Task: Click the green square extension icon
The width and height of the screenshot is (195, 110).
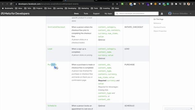Action: click(x=122, y=4)
